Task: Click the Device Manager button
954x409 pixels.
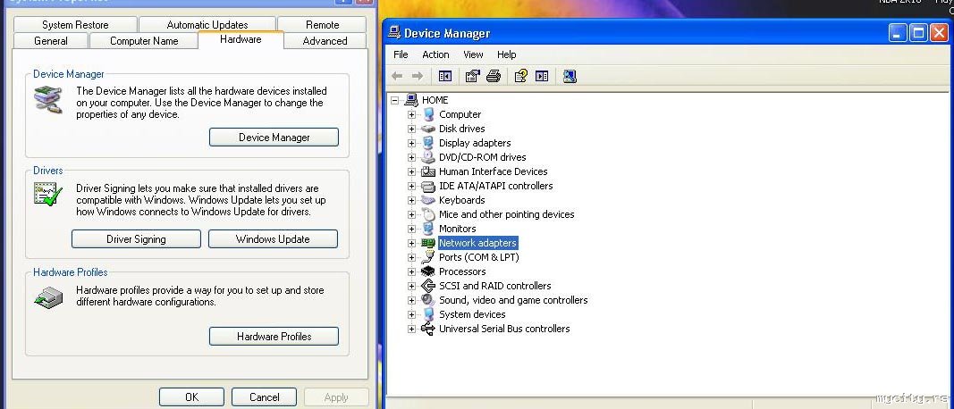Action: coord(274,138)
